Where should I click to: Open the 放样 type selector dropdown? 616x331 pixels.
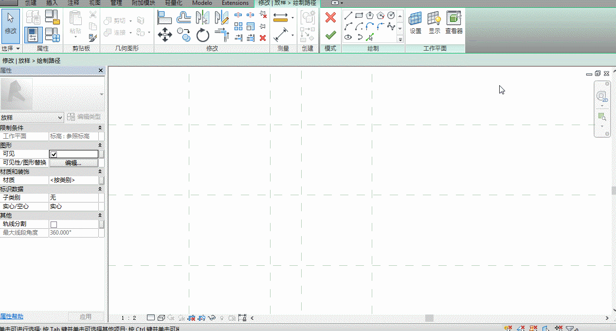[x=32, y=117]
